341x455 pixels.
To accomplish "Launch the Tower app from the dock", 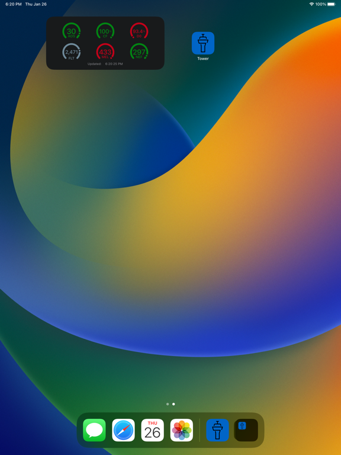I will (217, 430).
